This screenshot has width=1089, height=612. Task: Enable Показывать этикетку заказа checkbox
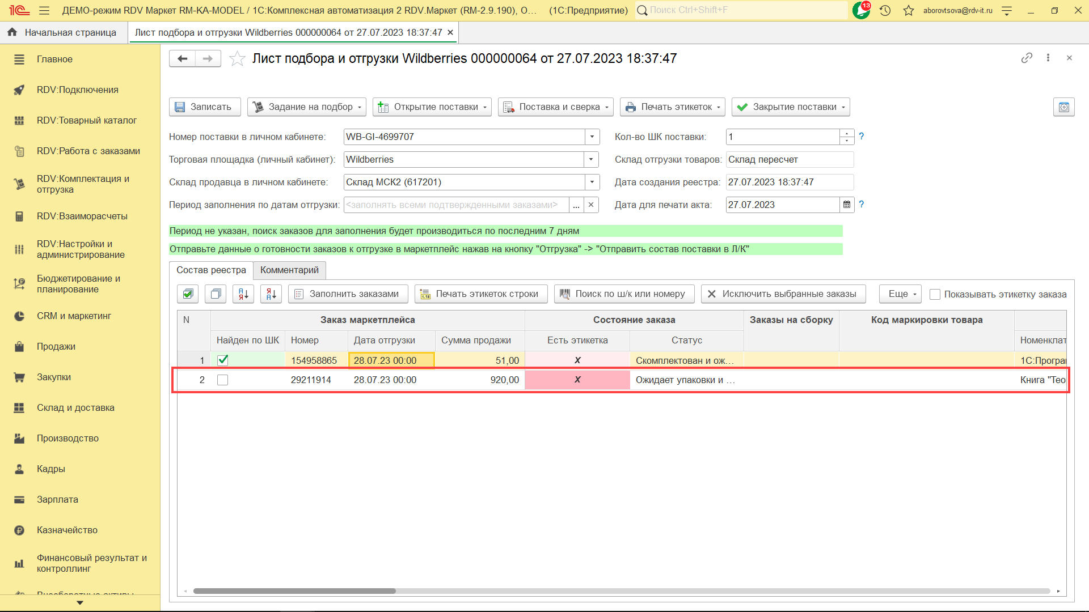click(x=935, y=294)
